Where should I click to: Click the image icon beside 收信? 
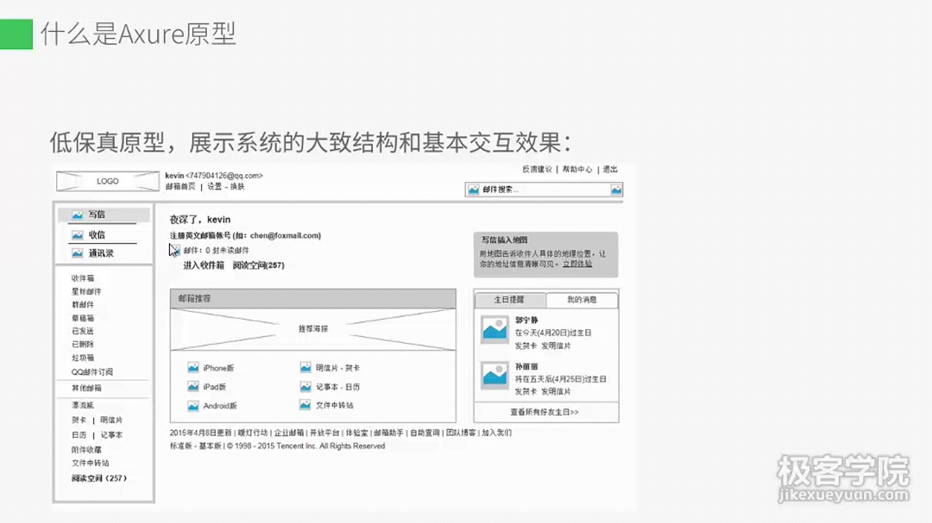(x=78, y=235)
